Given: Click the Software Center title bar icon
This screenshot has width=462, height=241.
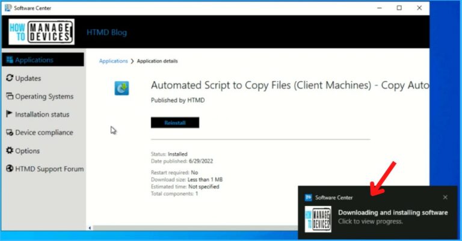Looking at the screenshot, I should pyautogui.click(x=8, y=8).
